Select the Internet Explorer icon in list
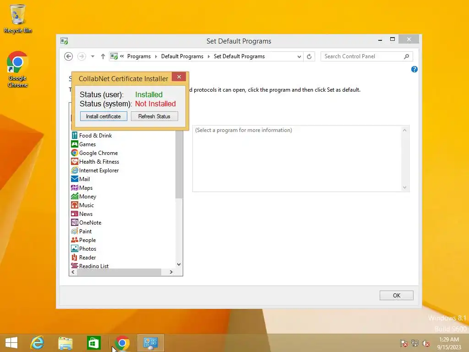This screenshot has width=469, height=352. point(75,170)
